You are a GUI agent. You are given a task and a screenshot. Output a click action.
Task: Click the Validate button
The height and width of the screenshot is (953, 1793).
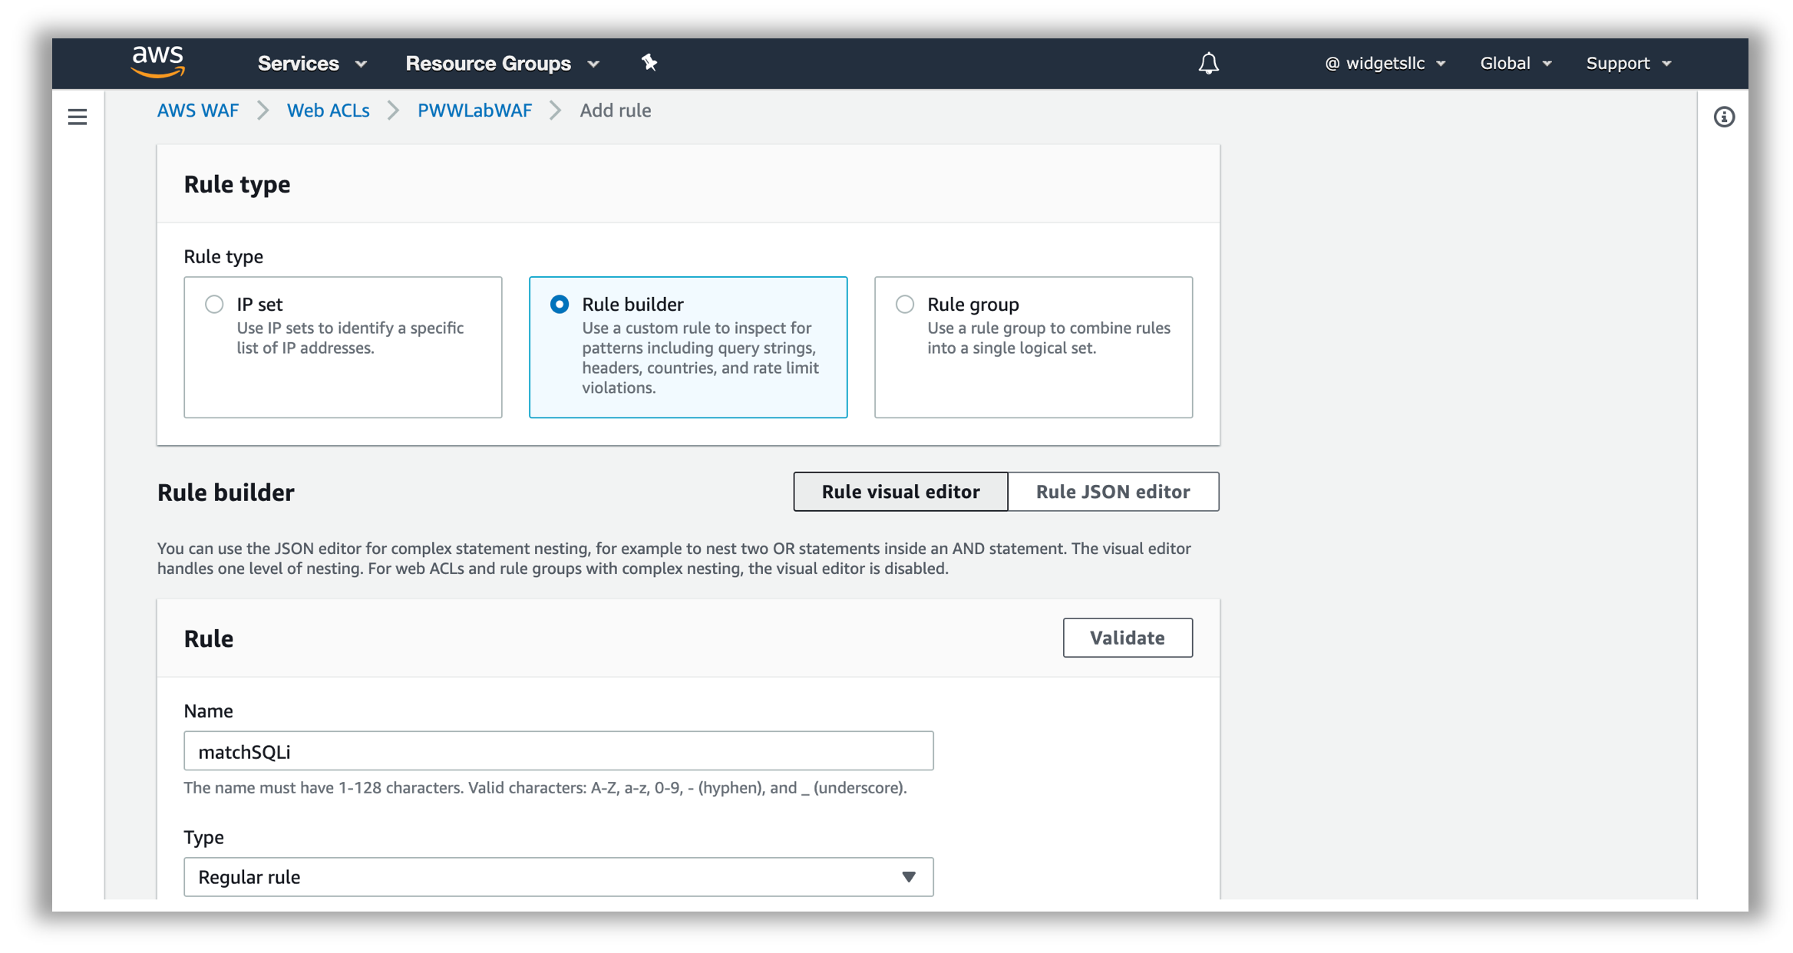pyautogui.click(x=1128, y=638)
